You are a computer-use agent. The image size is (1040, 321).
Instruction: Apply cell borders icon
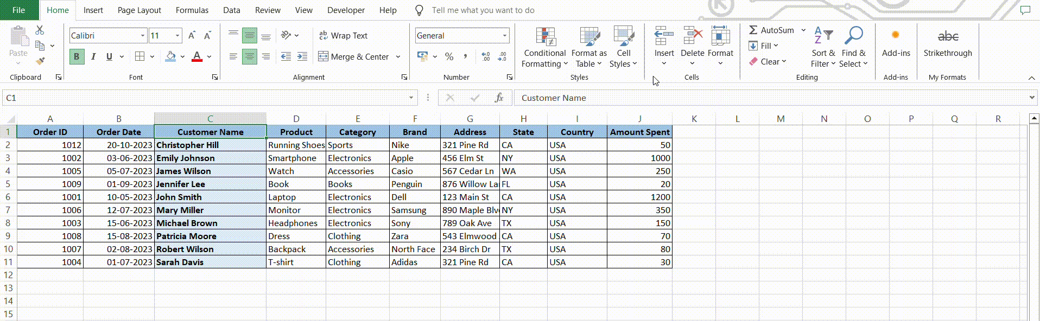click(140, 56)
